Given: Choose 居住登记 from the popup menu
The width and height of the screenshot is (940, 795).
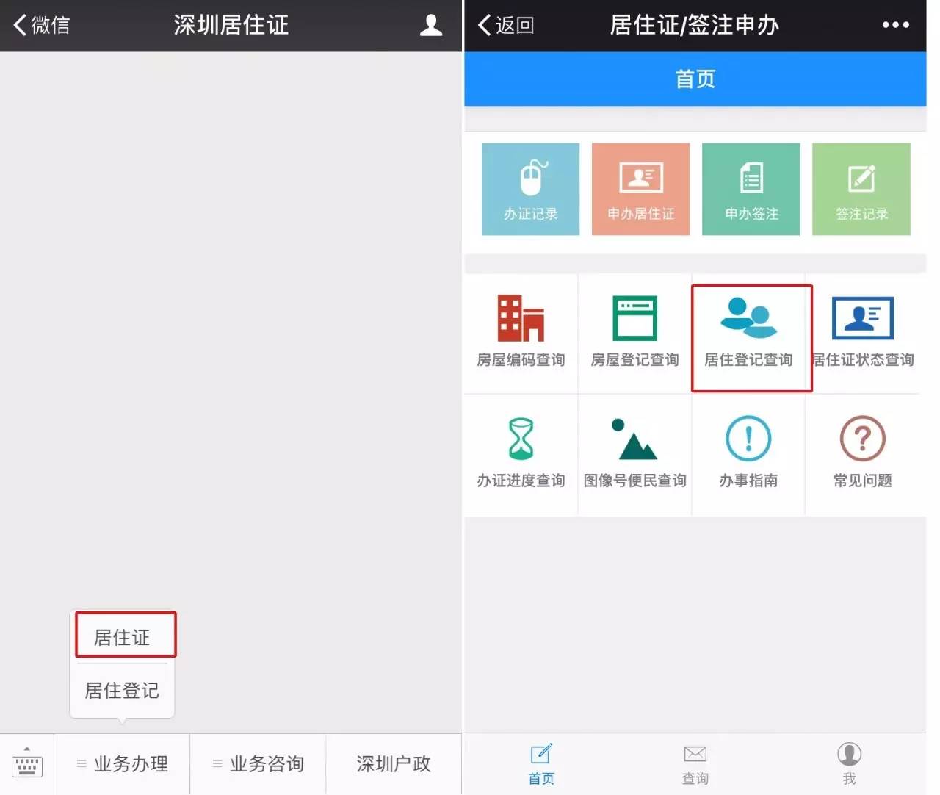Looking at the screenshot, I should tap(122, 690).
